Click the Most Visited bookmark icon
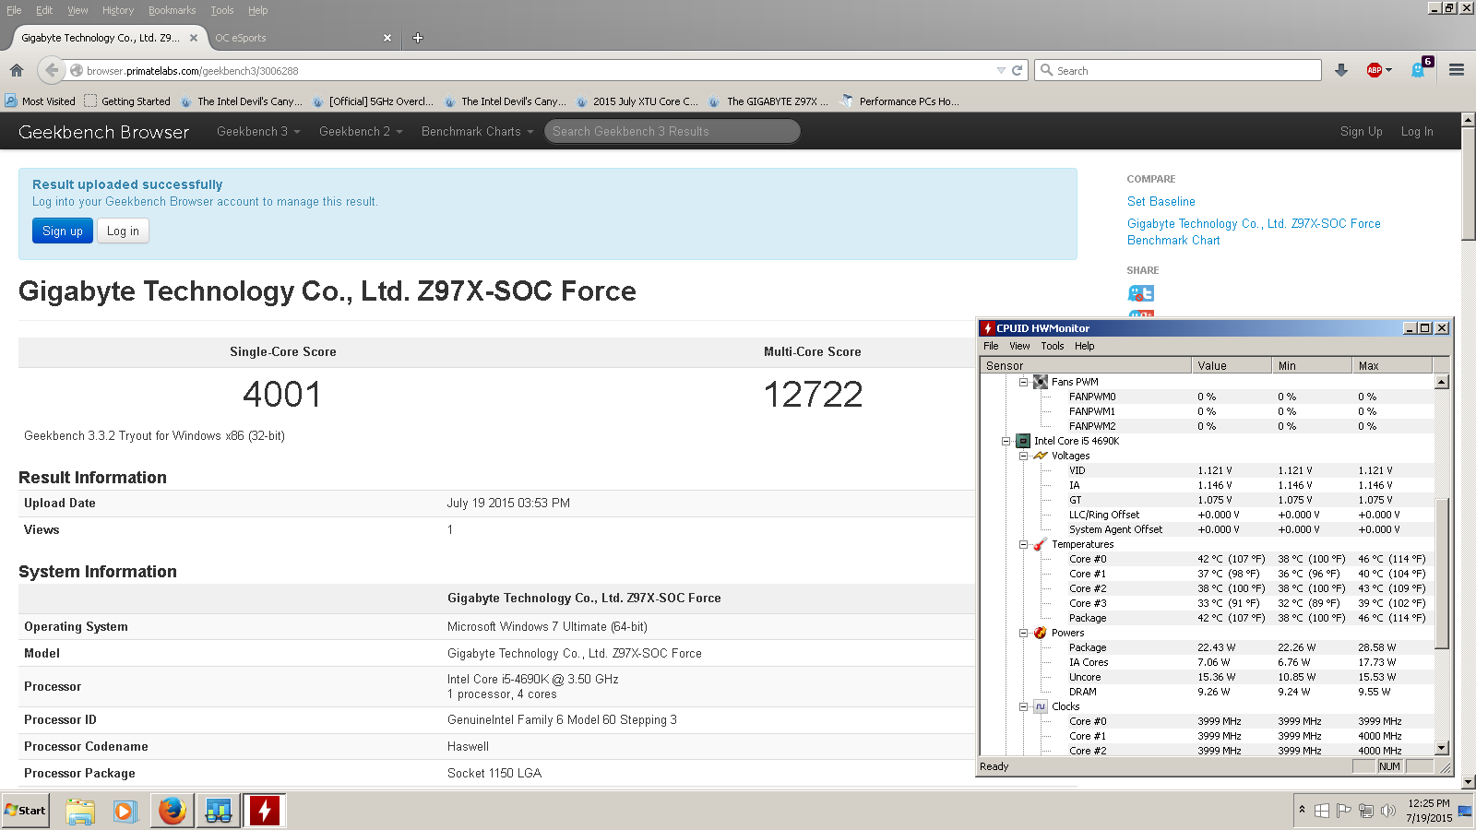The width and height of the screenshot is (1476, 830). click(10, 101)
